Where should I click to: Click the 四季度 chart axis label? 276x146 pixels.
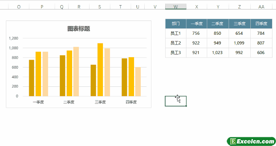click(131, 102)
